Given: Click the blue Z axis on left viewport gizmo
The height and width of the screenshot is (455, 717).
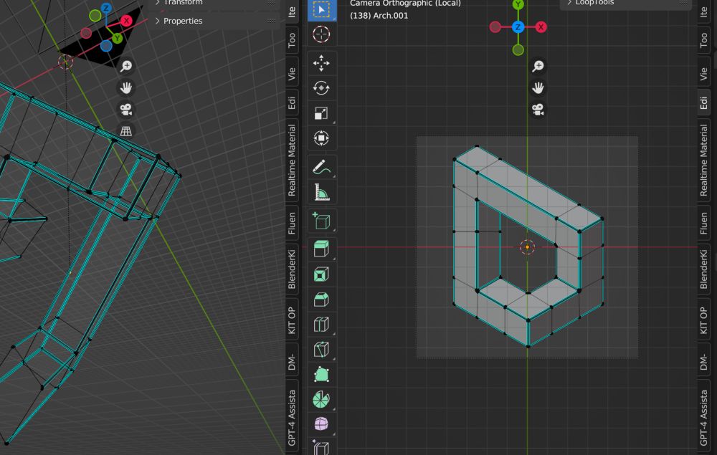Looking at the screenshot, I should (106, 8).
